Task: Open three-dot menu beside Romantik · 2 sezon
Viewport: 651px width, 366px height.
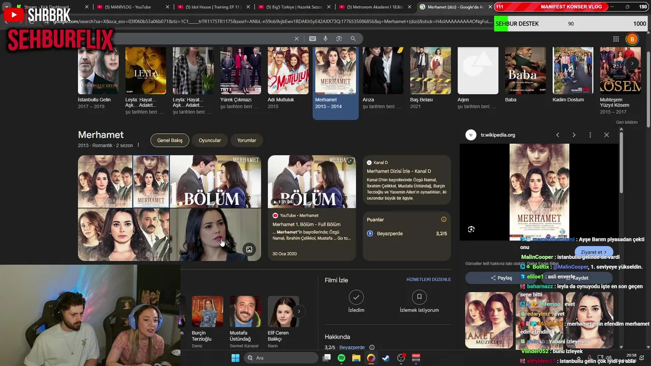Action: tap(138, 145)
